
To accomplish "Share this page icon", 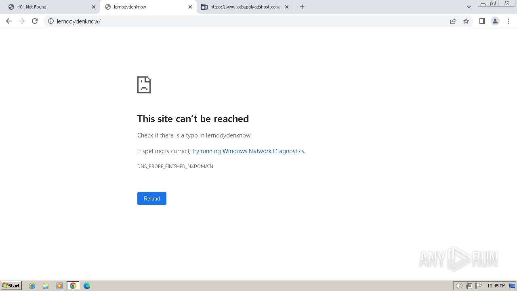I will point(453,21).
